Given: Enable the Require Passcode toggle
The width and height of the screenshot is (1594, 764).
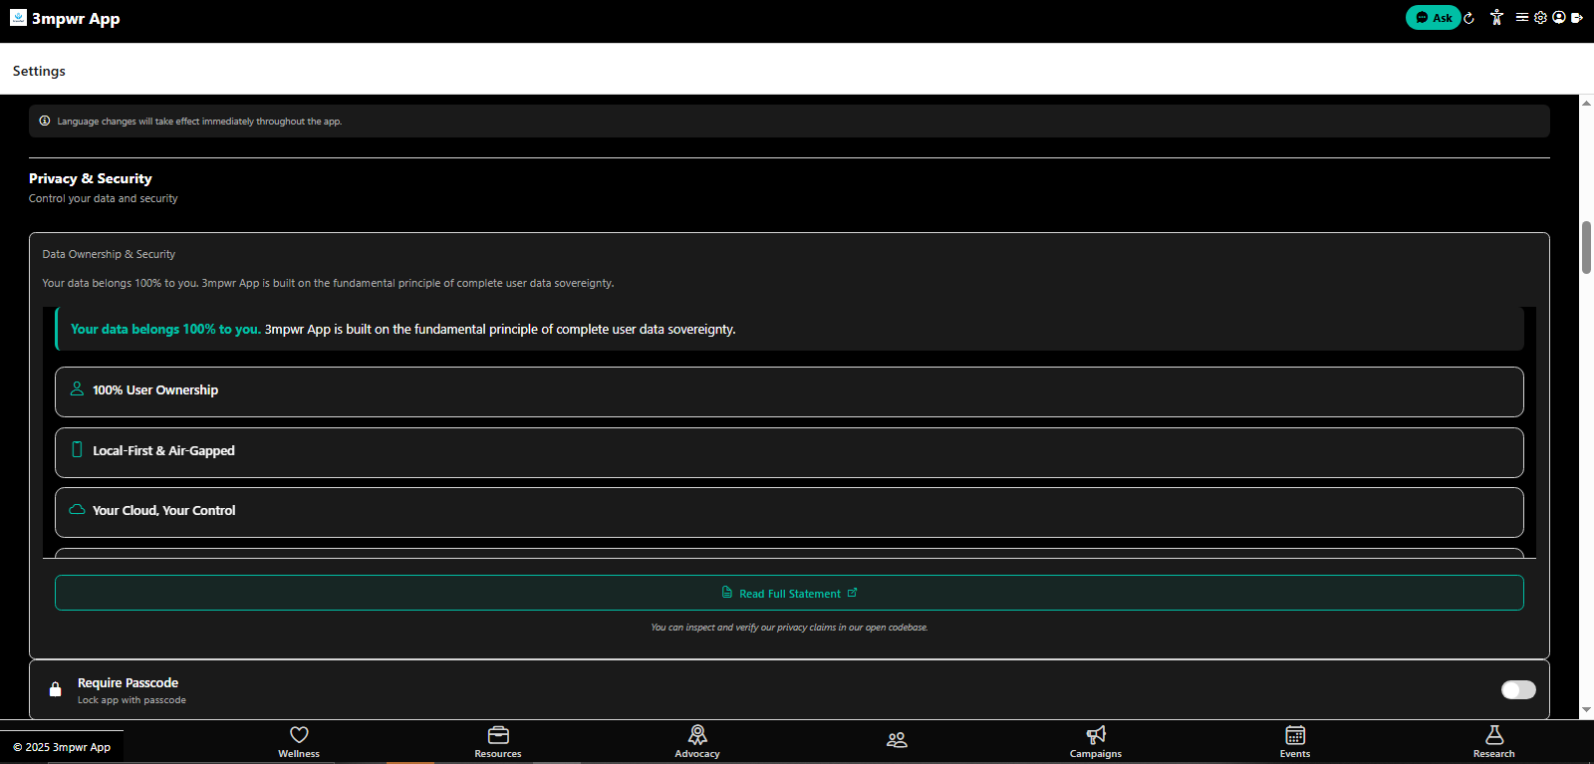Looking at the screenshot, I should coord(1518,690).
